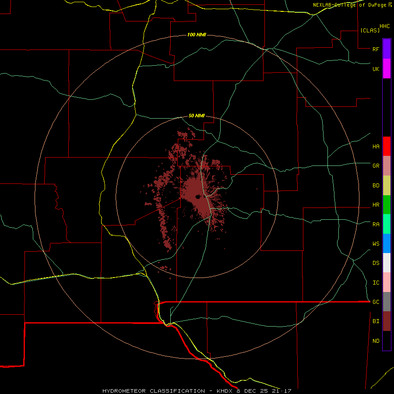Click the HA legend label
This screenshot has height=394, width=394.
(x=376, y=146)
